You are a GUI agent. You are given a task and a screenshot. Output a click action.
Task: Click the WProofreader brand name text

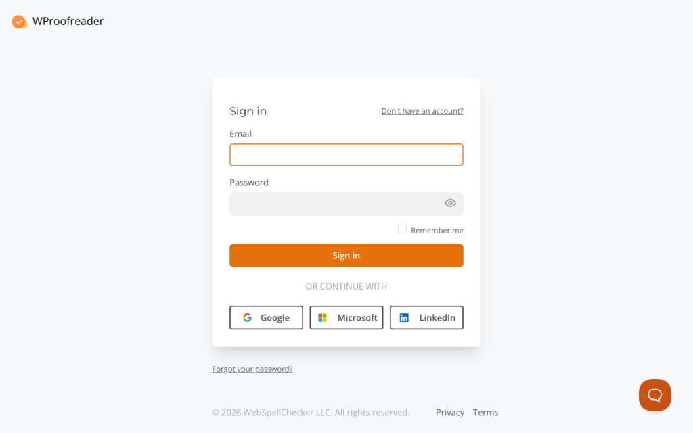(68, 22)
